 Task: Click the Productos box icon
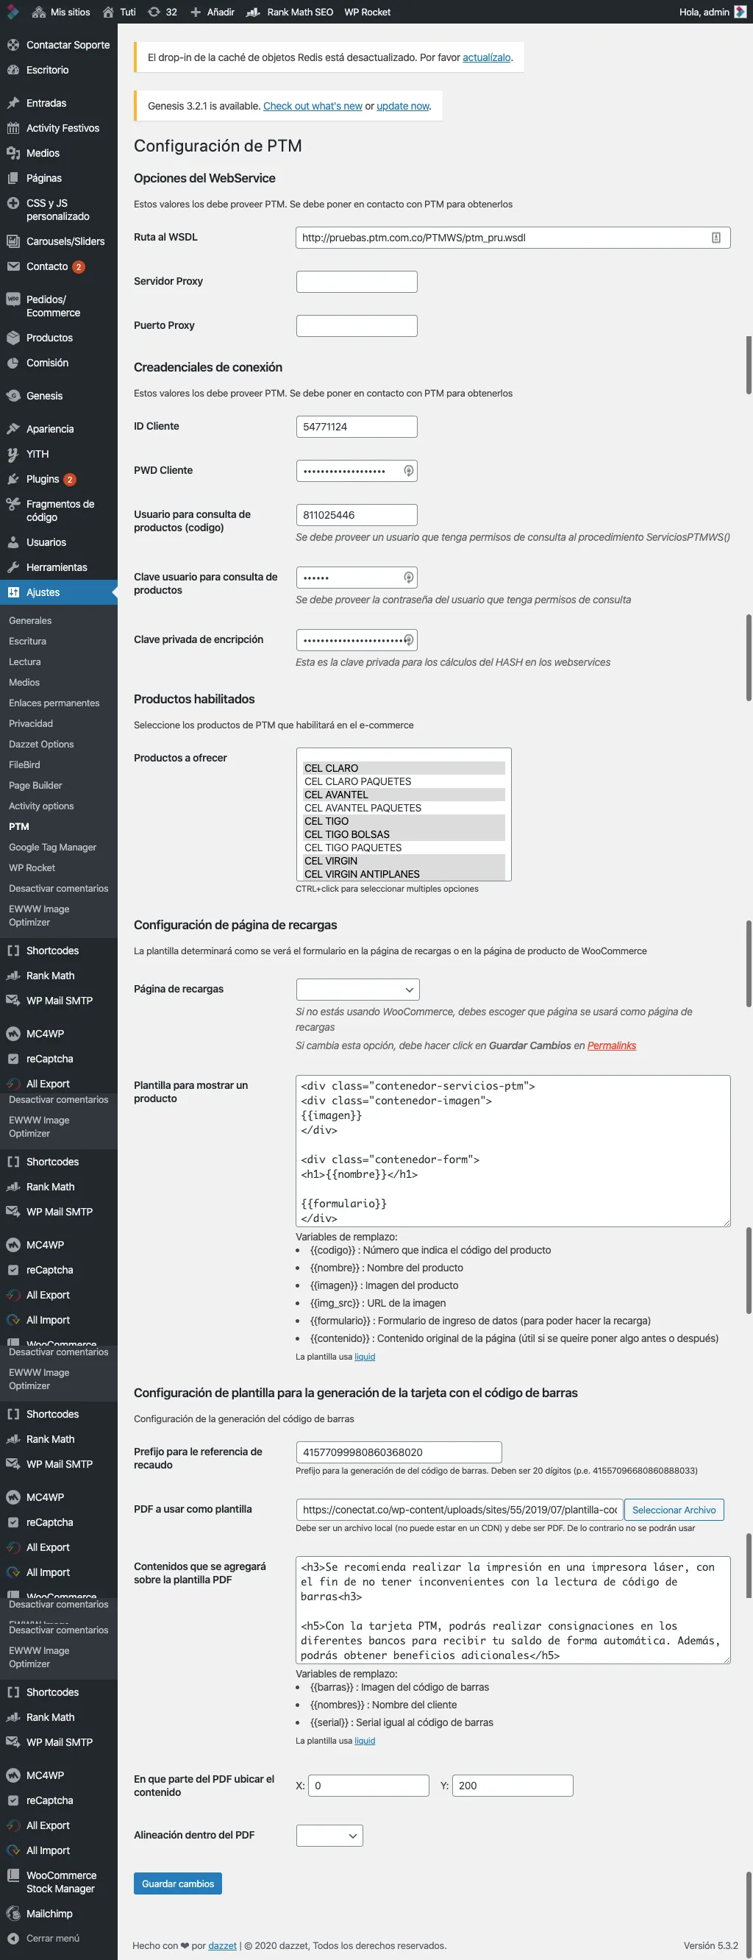[13, 338]
